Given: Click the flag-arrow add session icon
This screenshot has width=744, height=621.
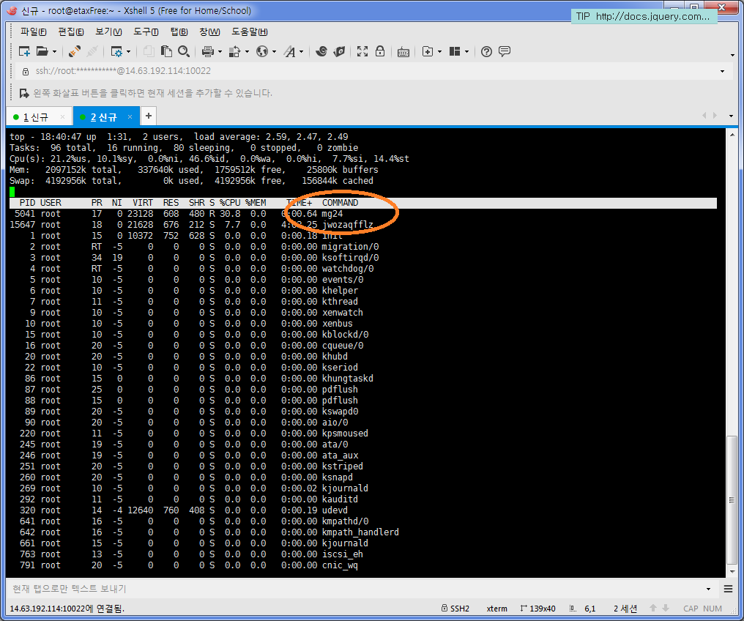Looking at the screenshot, I should point(24,93).
